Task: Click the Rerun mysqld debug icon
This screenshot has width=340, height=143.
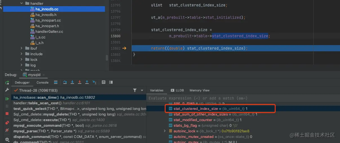Action: pos(7,83)
